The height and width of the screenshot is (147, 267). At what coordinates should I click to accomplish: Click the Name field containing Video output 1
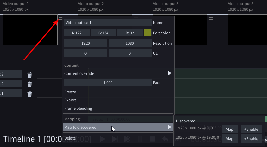tap(108, 23)
